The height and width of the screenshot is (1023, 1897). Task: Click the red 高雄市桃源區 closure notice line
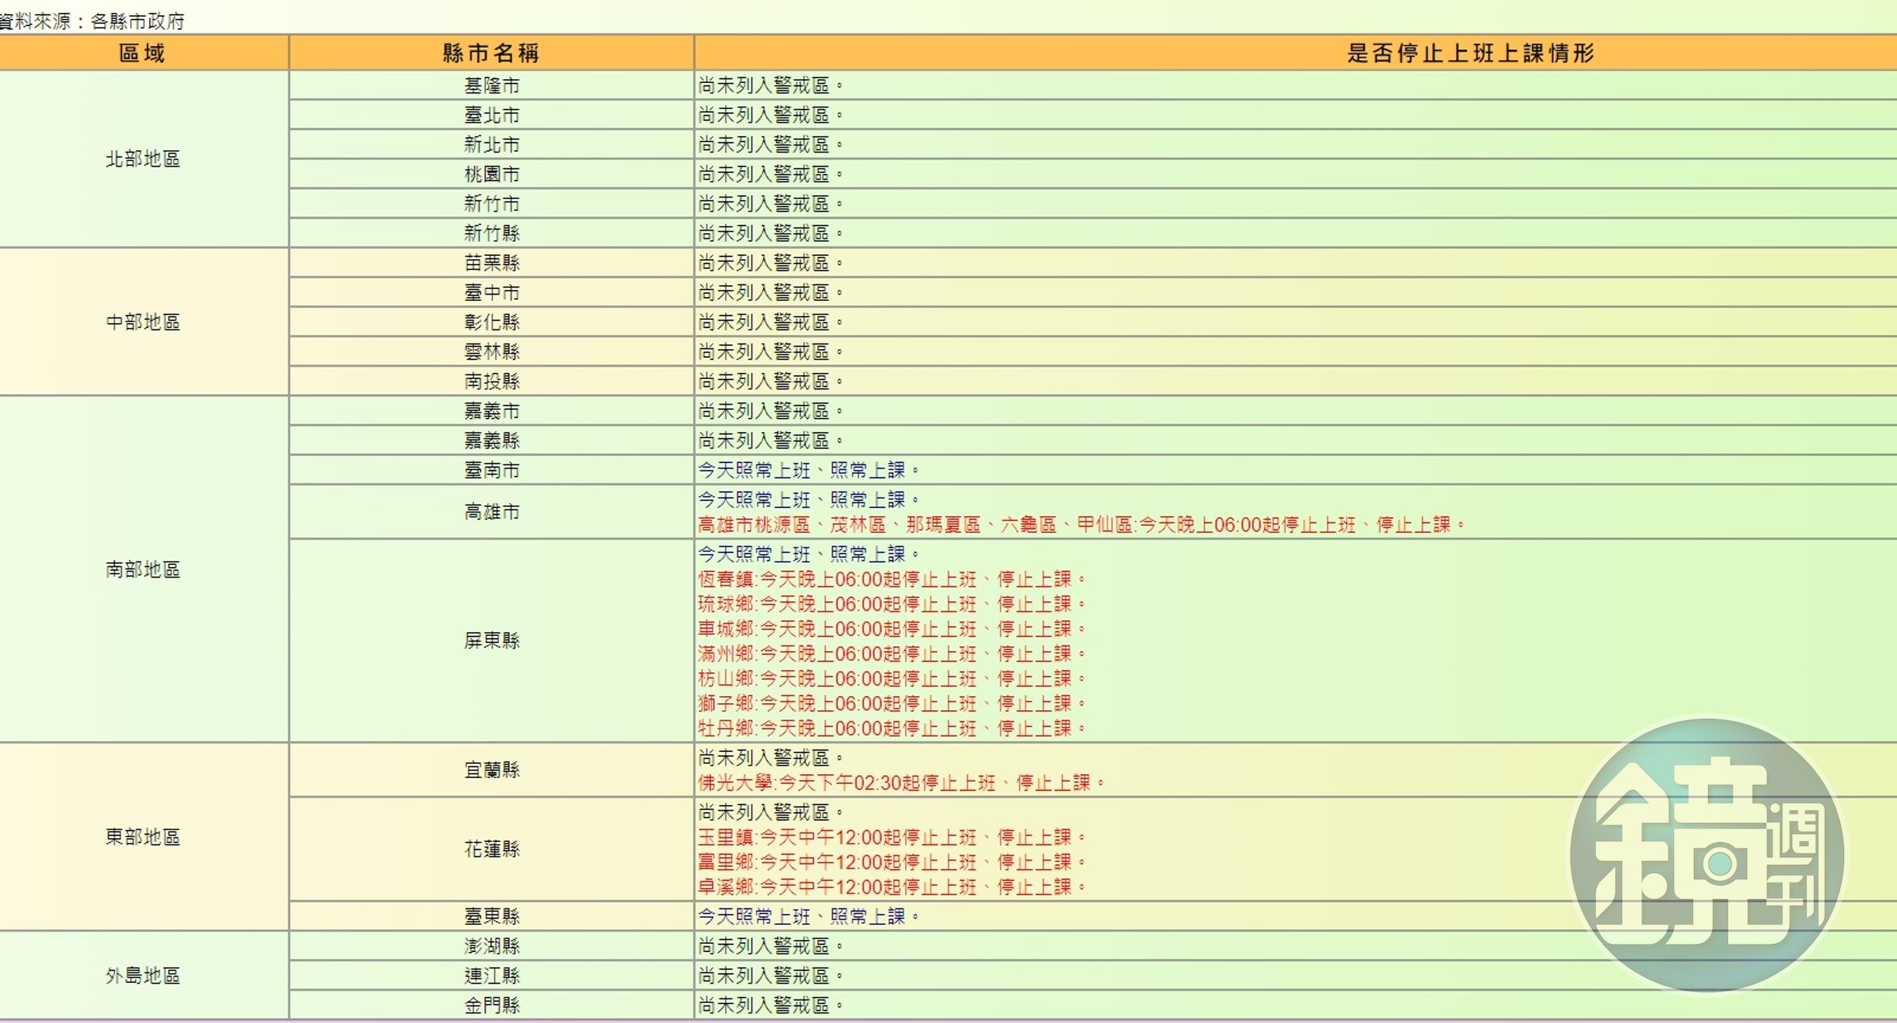[1081, 525]
